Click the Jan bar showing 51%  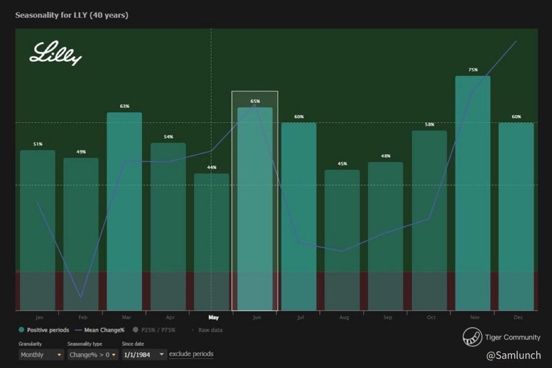pyautogui.click(x=38, y=230)
